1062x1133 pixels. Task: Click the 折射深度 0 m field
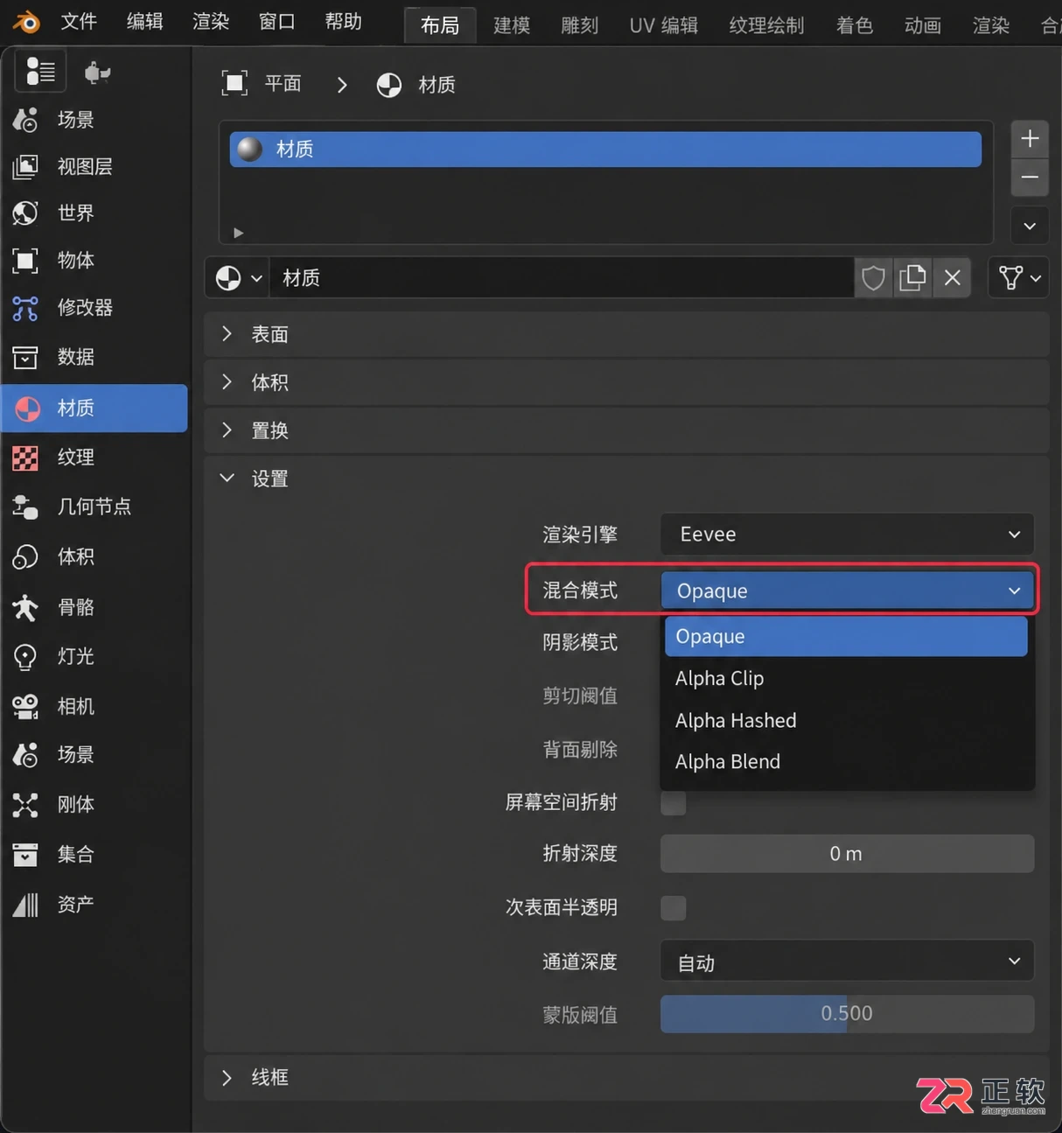click(x=847, y=853)
